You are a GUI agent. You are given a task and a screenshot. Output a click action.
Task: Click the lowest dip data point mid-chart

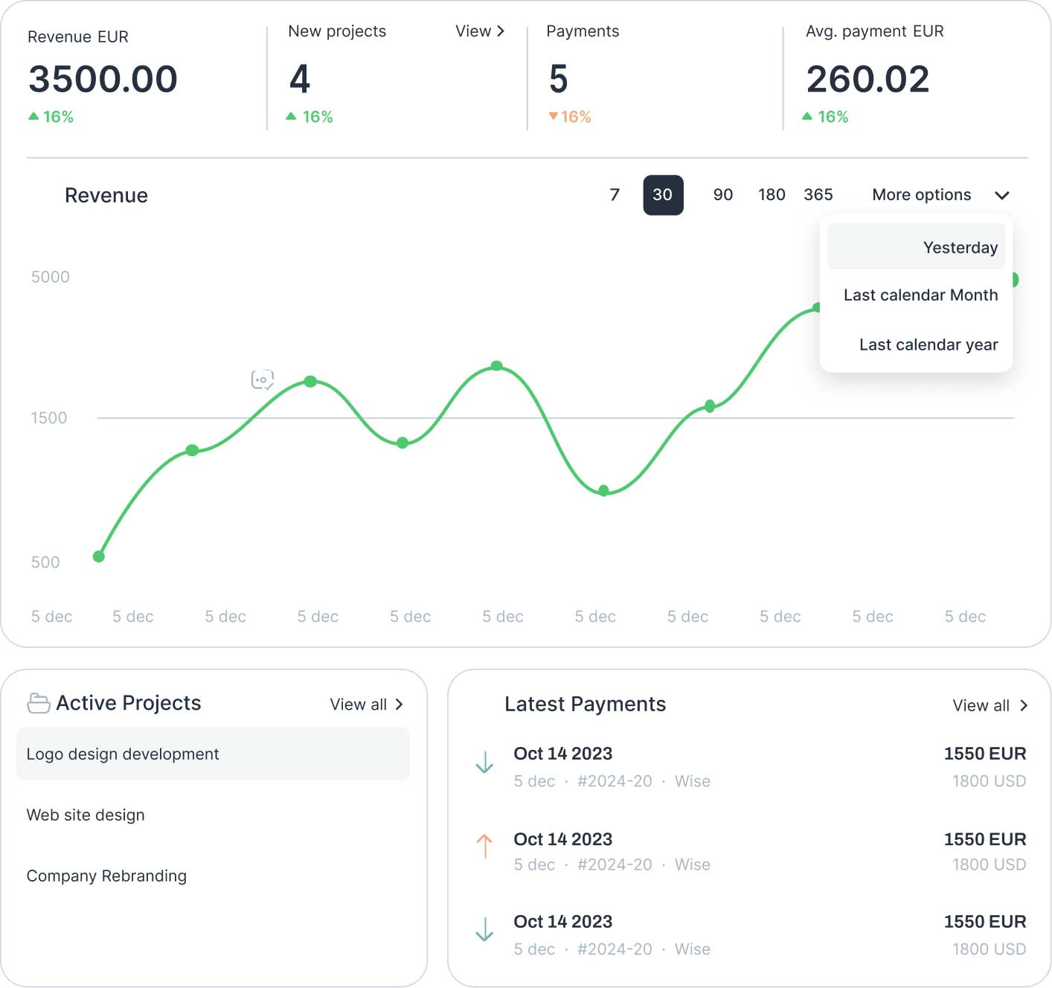tap(604, 490)
